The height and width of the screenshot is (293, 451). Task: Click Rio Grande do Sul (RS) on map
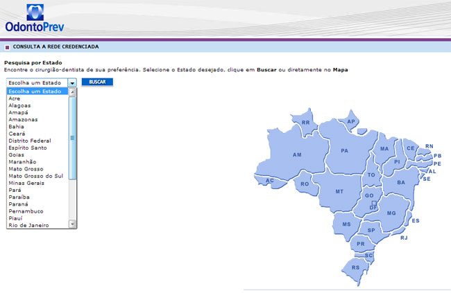(355, 267)
